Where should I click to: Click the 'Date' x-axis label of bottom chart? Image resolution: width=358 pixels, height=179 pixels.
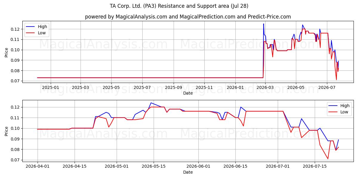tap(188, 172)
